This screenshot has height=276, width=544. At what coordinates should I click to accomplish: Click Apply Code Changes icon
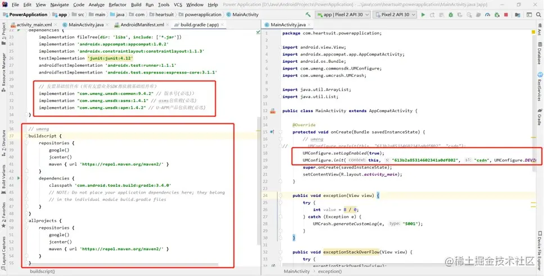click(x=441, y=15)
